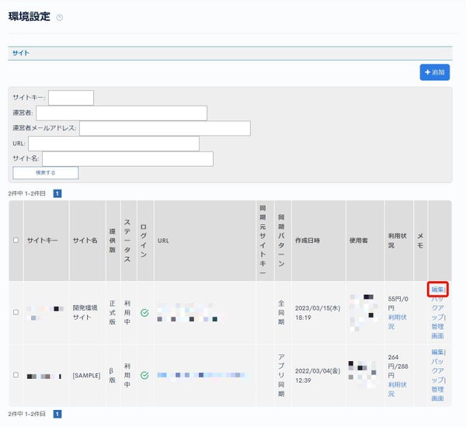Click the 環境設定 page heading
This screenshot has width=466, height=427.
(x=30, y=16)
